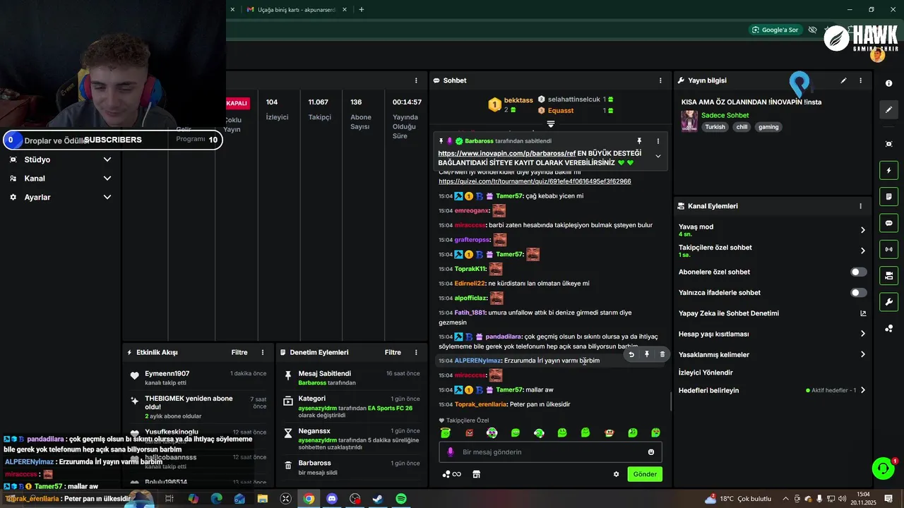Click the lightning bolt quick action in the right sidebar
Image resolution: width=904 pixels, height=508 pixels.
coord(888,170)
